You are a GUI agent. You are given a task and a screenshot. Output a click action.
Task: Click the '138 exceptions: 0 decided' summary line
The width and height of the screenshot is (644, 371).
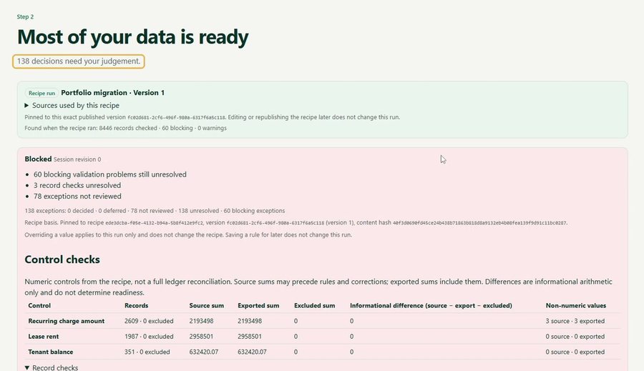click(x=155, y=211)
